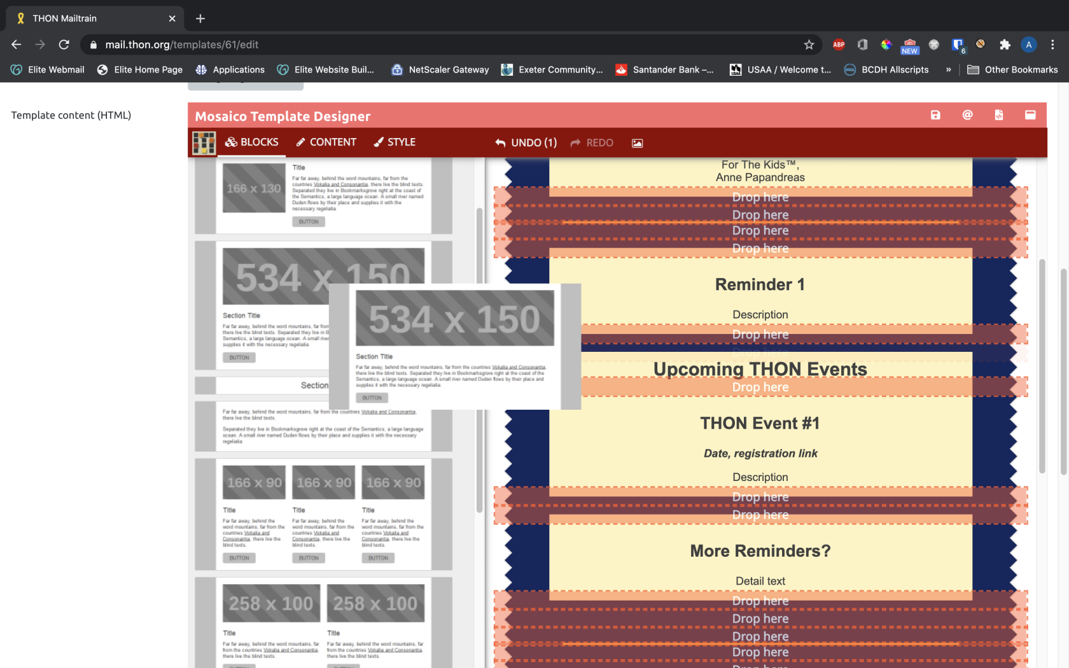Open the Content tab
This screenshot has width=1069, height=668.
click(x=326, y=142)
